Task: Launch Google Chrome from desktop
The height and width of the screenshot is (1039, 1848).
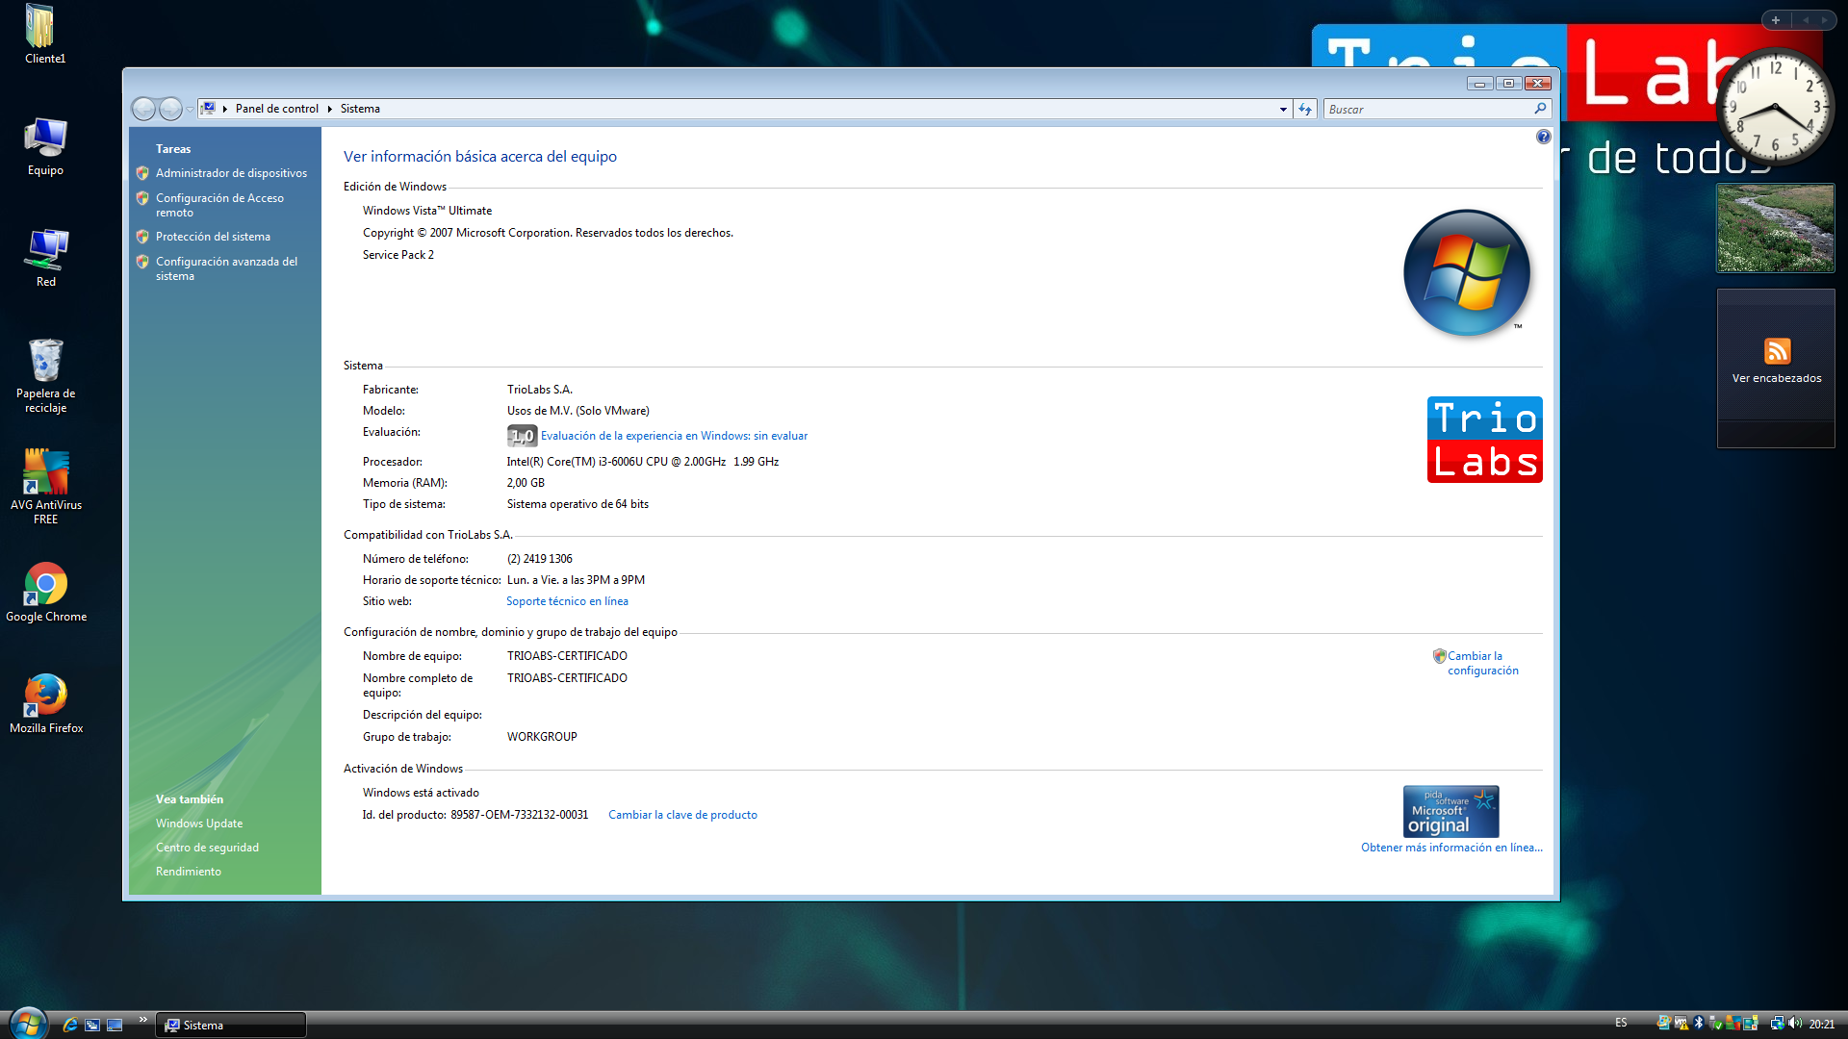Action: 45,593
